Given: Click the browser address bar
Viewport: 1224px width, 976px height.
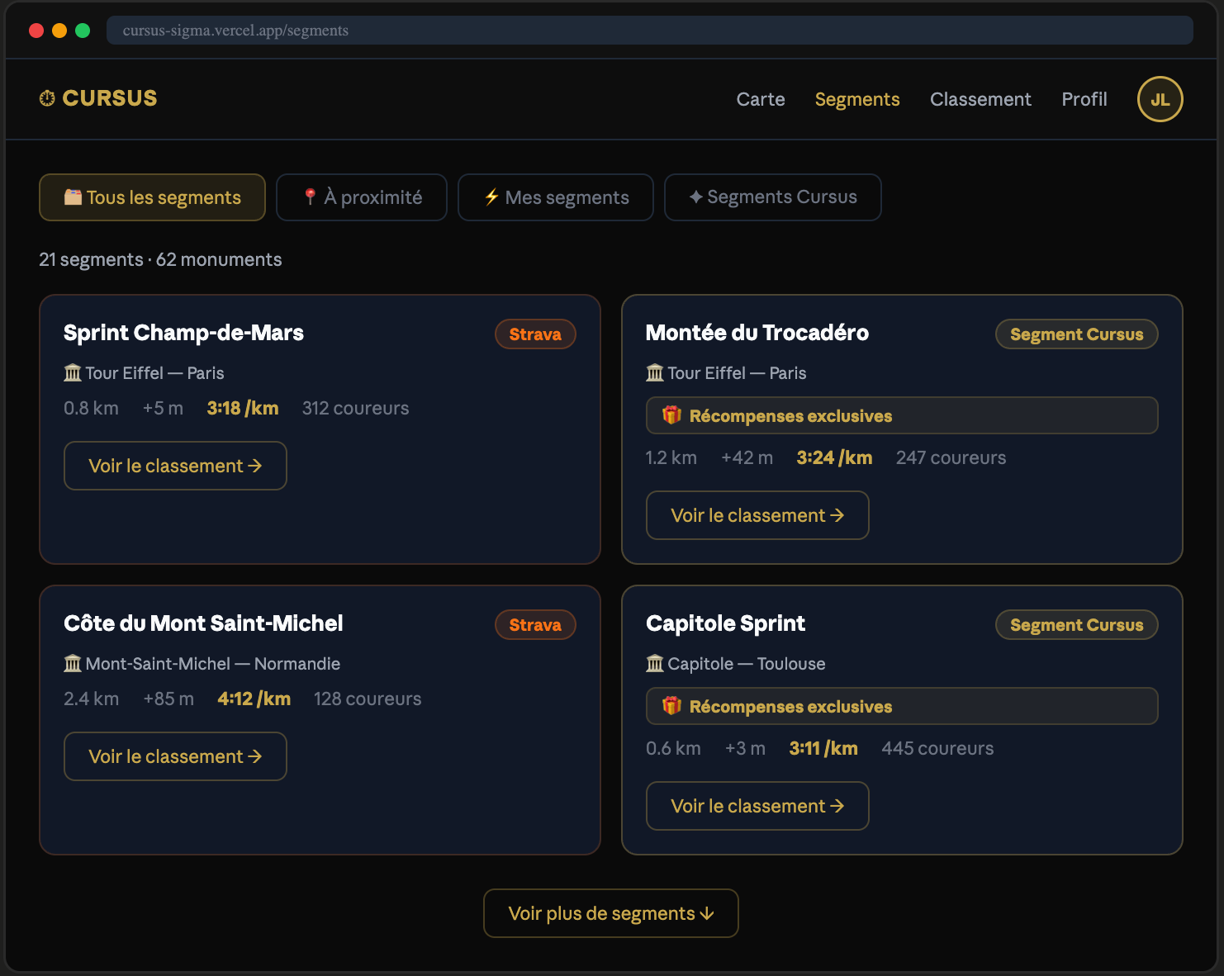Looking at the screenshot, I should [650, 31].
